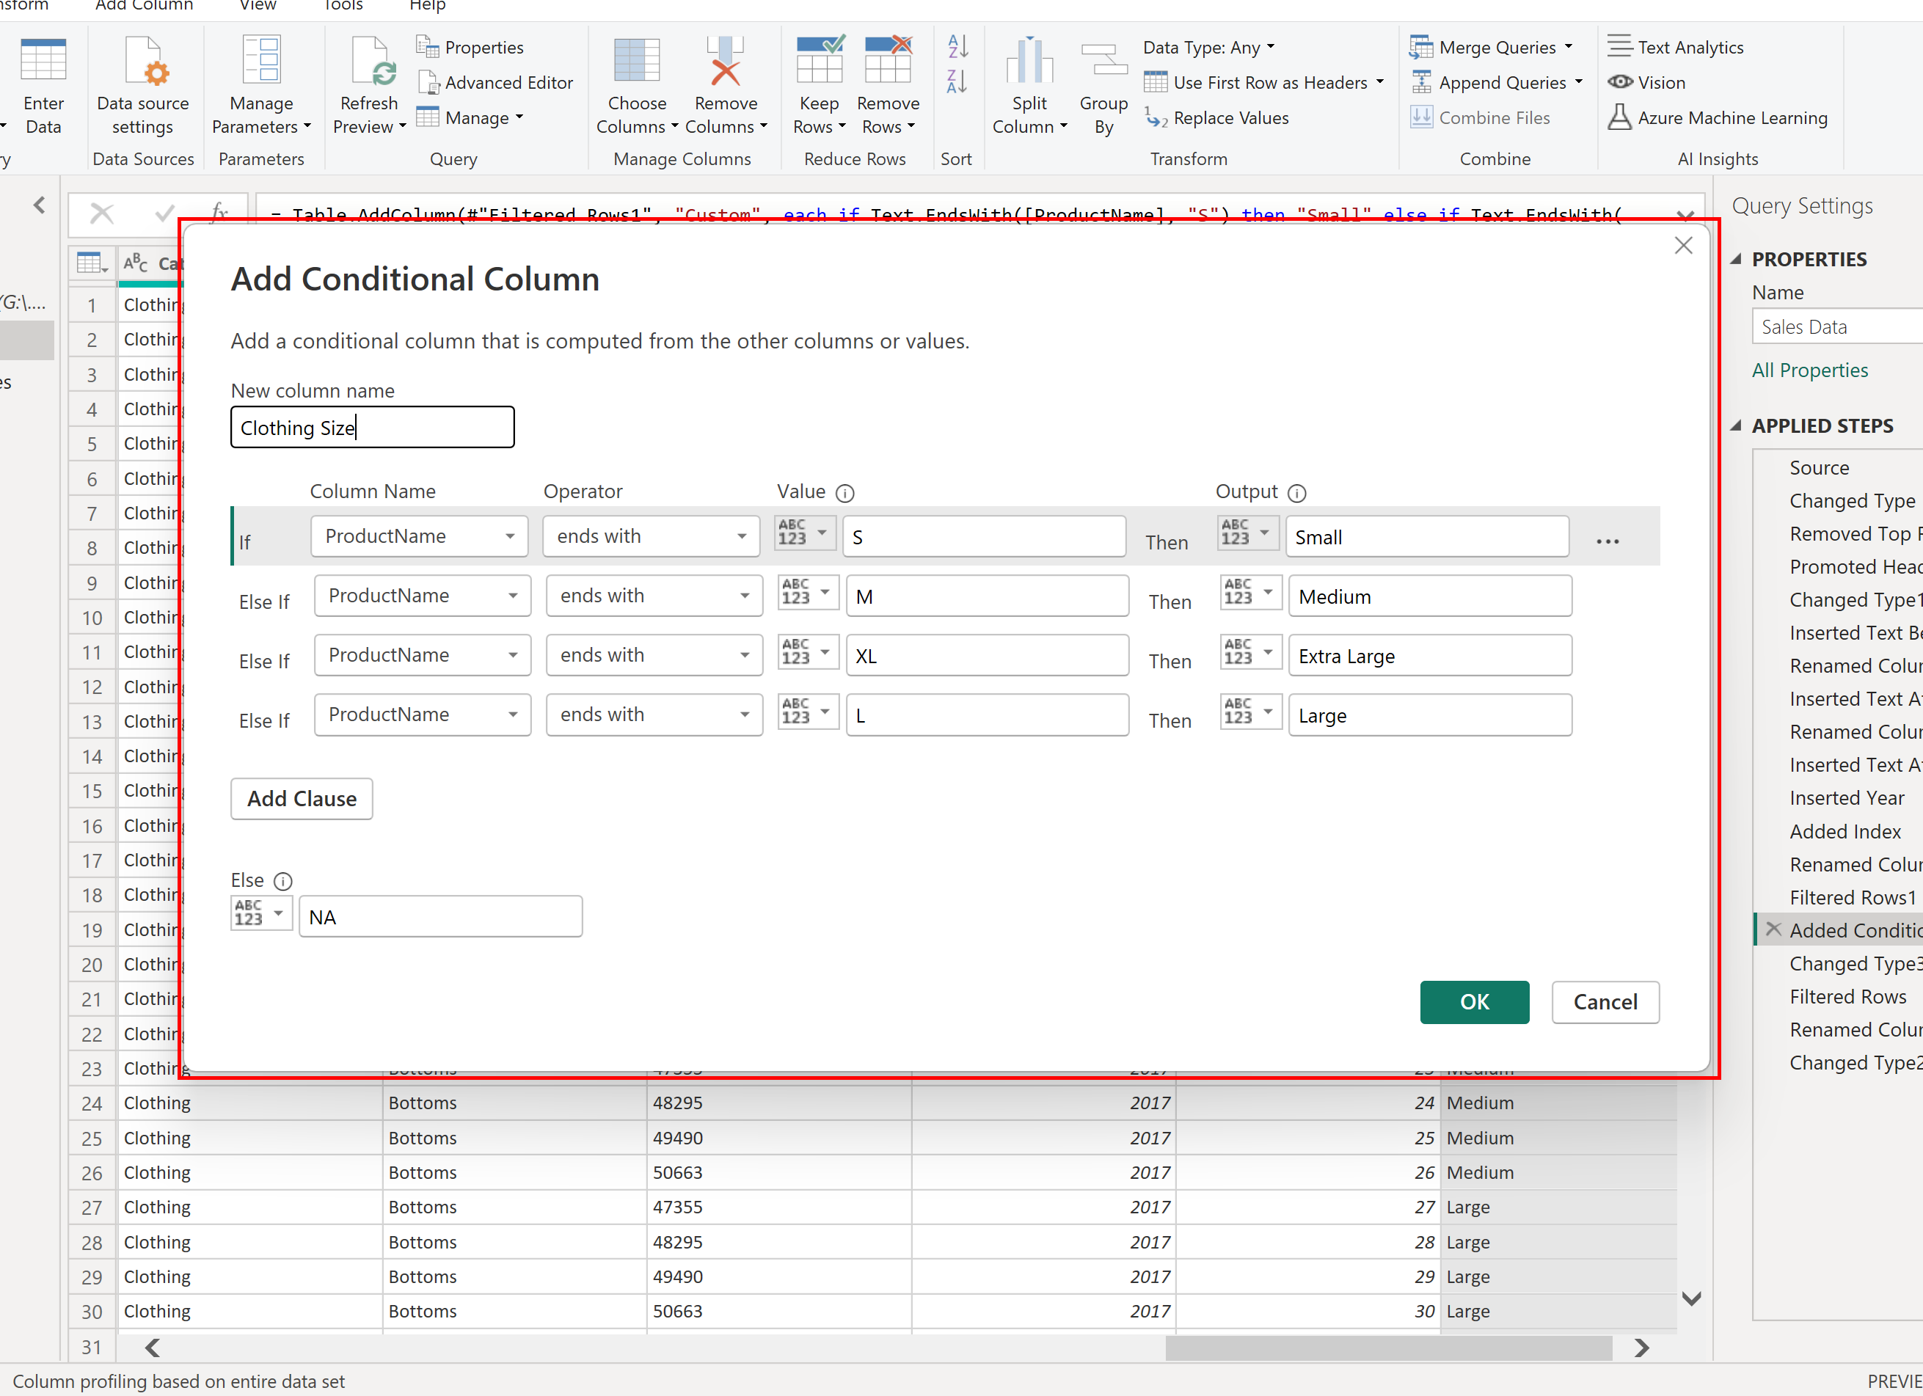Open the Add Column menu
This screenshot has width=1923, height=1396.
click(142, 6)
